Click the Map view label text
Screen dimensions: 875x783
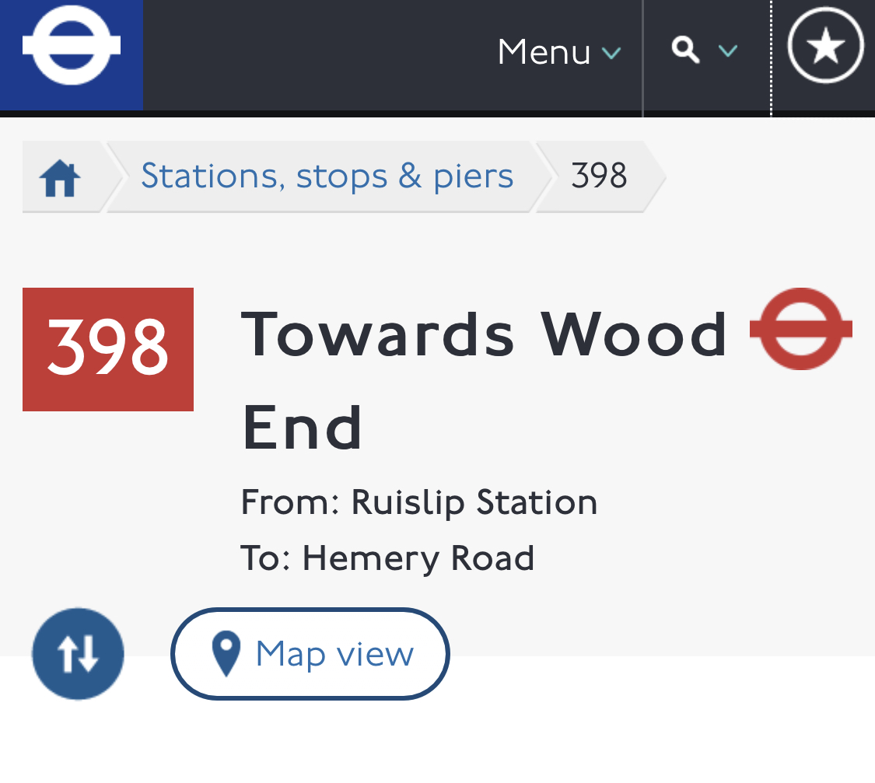tap(334, 654)
